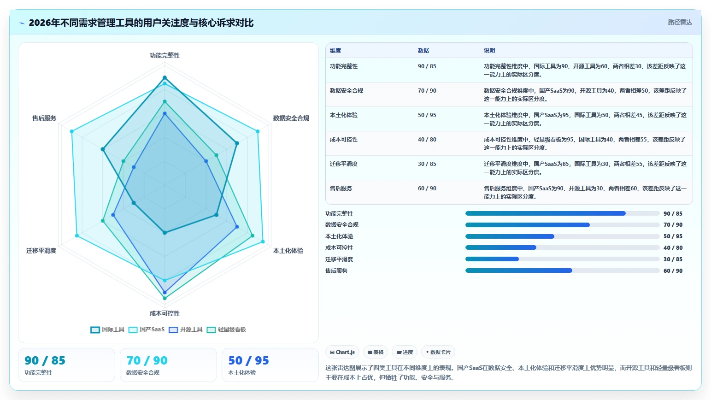Click the 迁移平滑度 radar axis label

tap(41, 251)
